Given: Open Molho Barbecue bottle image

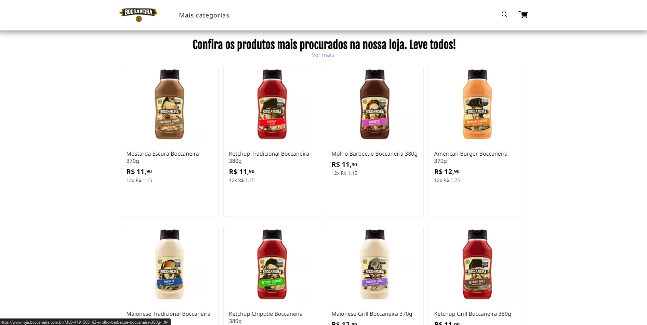Looking at the screenshot, I should coord(375,104).
